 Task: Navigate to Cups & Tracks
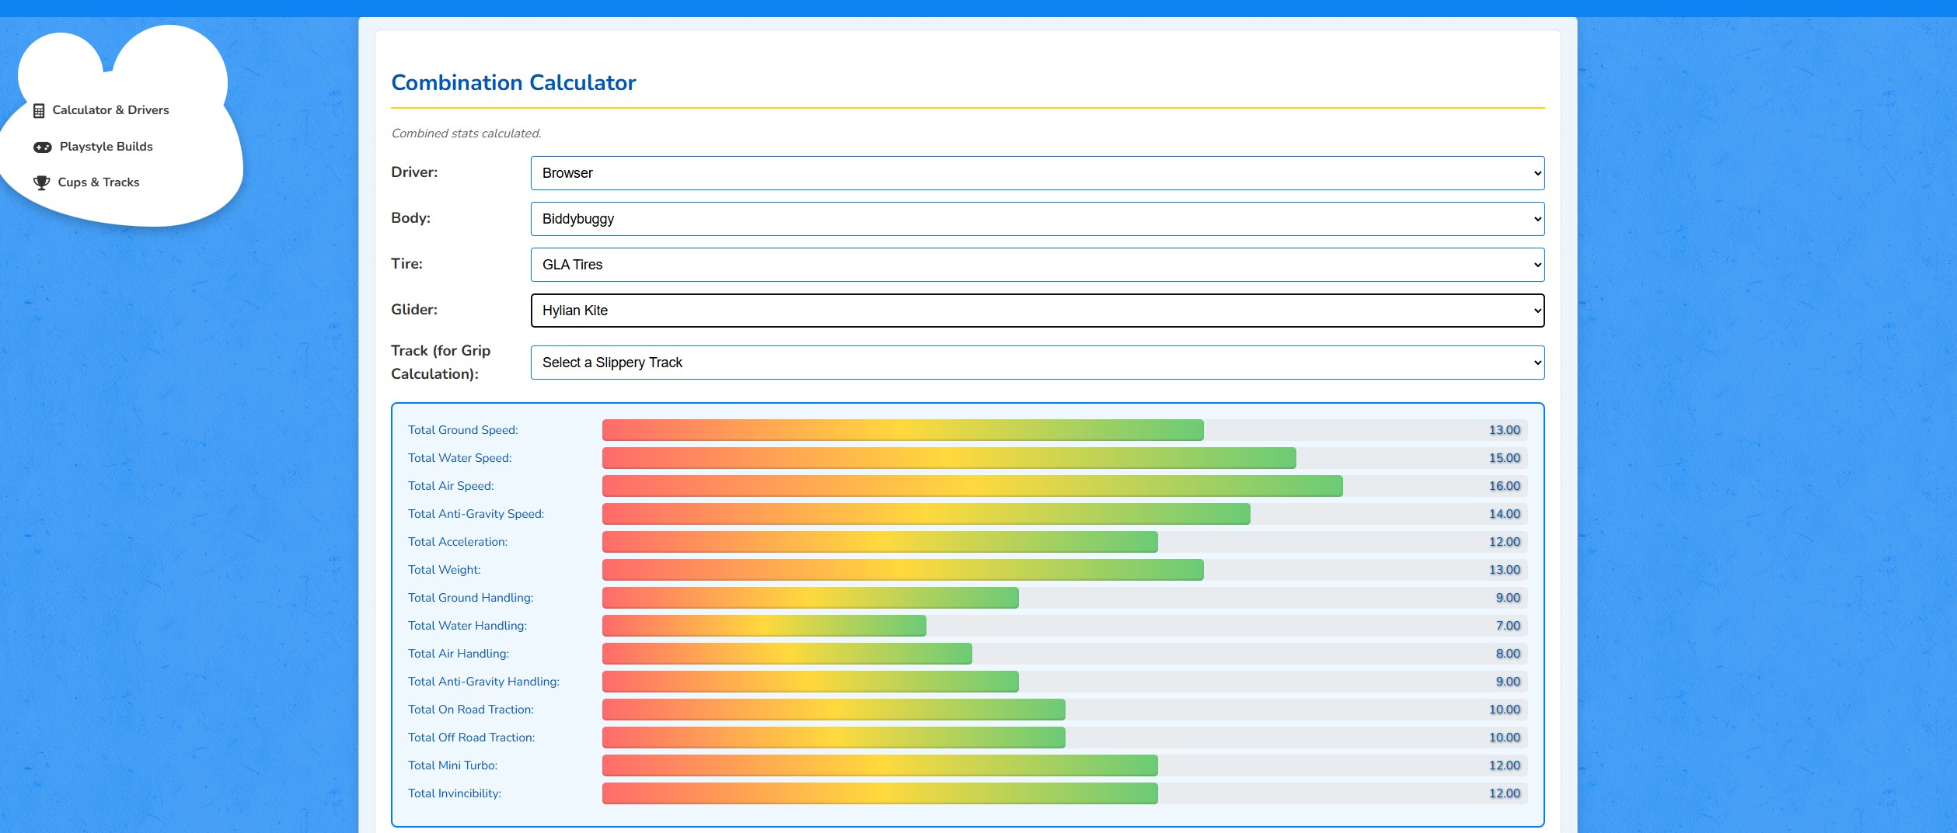99,182
